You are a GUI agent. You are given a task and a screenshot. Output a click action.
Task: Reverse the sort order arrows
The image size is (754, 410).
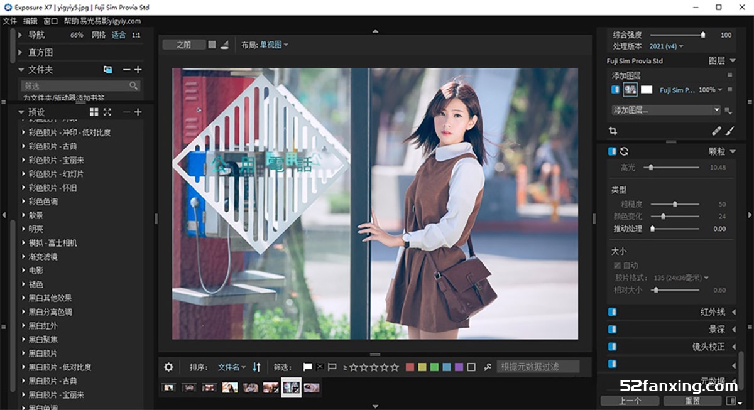(256, 367)
